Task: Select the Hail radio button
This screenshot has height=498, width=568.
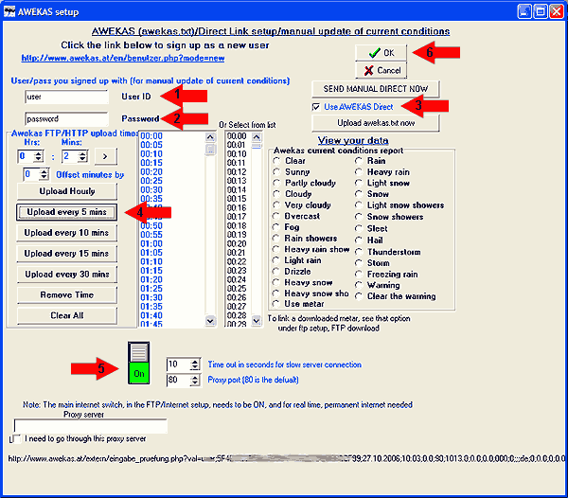Action: tap(359, 240)
